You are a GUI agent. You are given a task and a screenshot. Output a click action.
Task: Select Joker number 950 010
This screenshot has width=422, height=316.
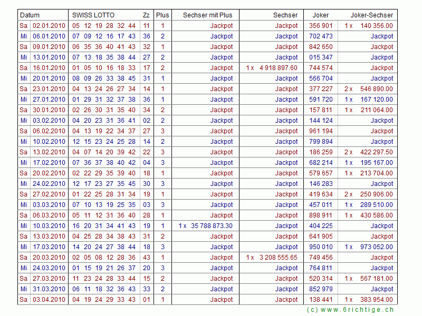(x=321, y=247)
